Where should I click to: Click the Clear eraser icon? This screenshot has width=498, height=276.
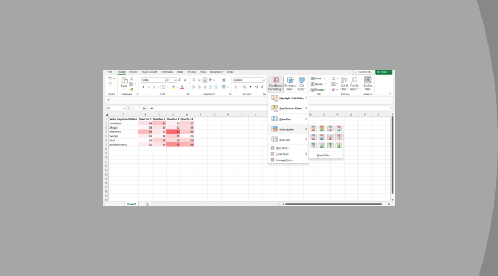[x=334, y=89]
